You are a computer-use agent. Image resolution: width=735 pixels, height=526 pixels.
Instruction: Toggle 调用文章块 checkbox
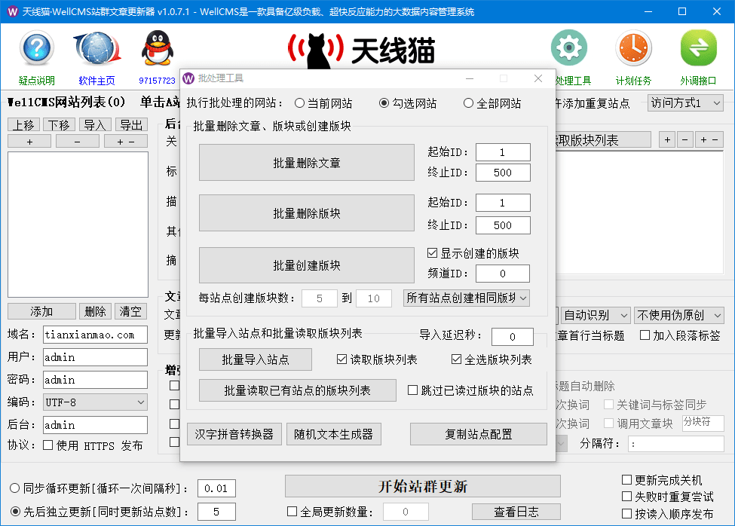click(608, 424)
